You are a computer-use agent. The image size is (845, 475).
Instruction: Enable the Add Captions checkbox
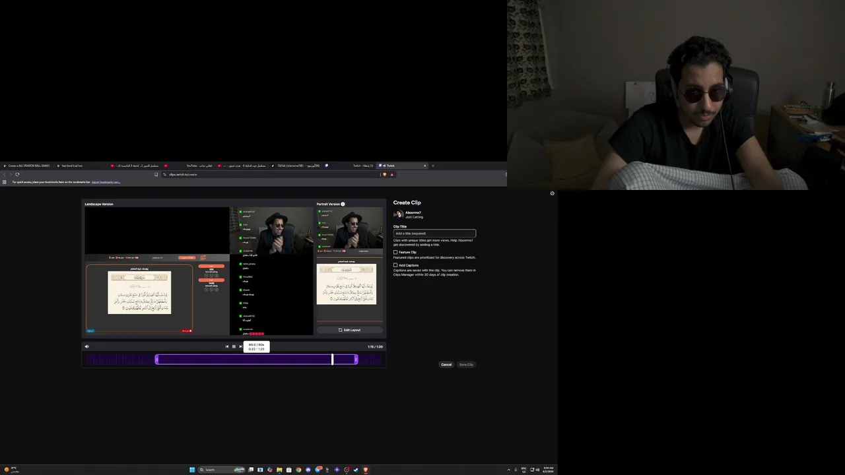click(x=395, y=265)
